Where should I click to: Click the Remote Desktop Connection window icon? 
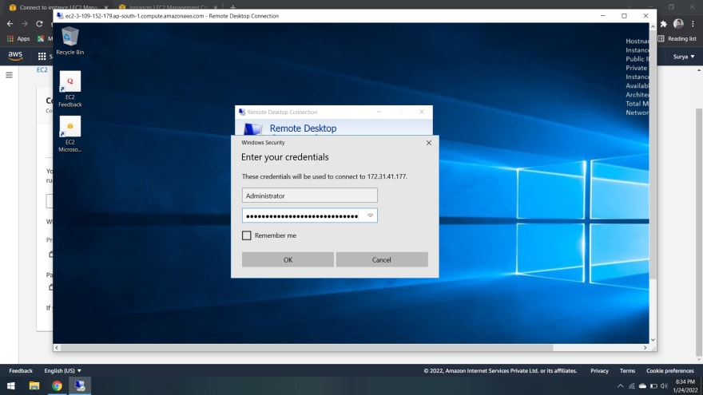coord(60,16)
